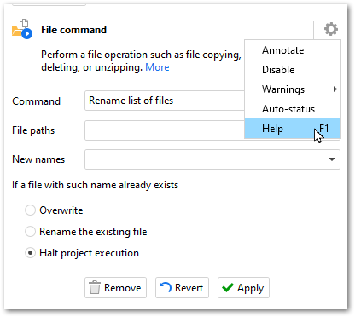Screen dimensions: 355x317
Task: Open the Command combo box
Action: 165,101
